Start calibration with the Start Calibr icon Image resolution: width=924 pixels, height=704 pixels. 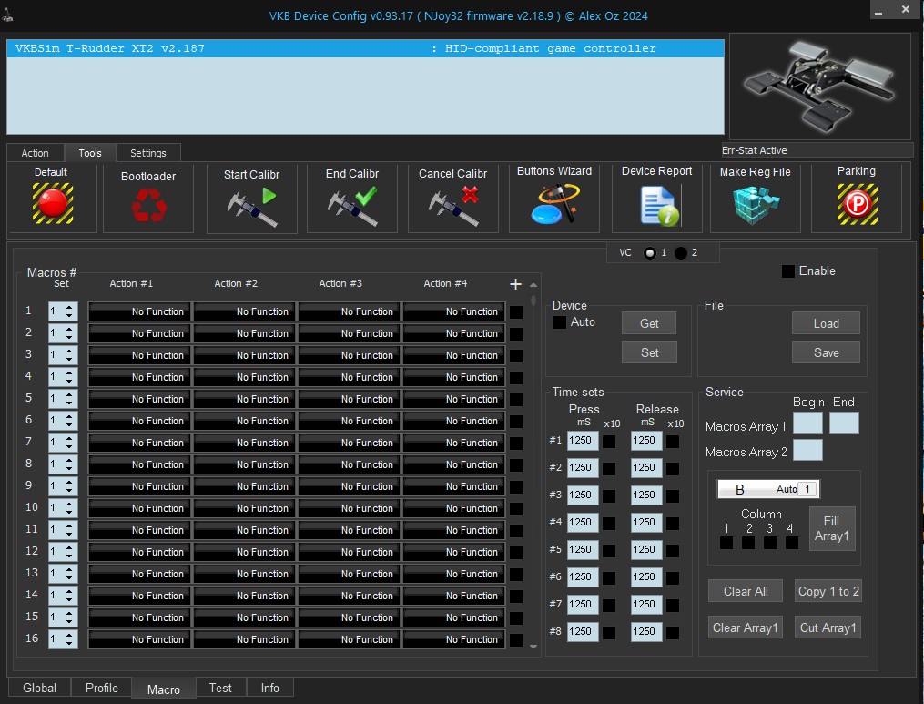[251, 207]
